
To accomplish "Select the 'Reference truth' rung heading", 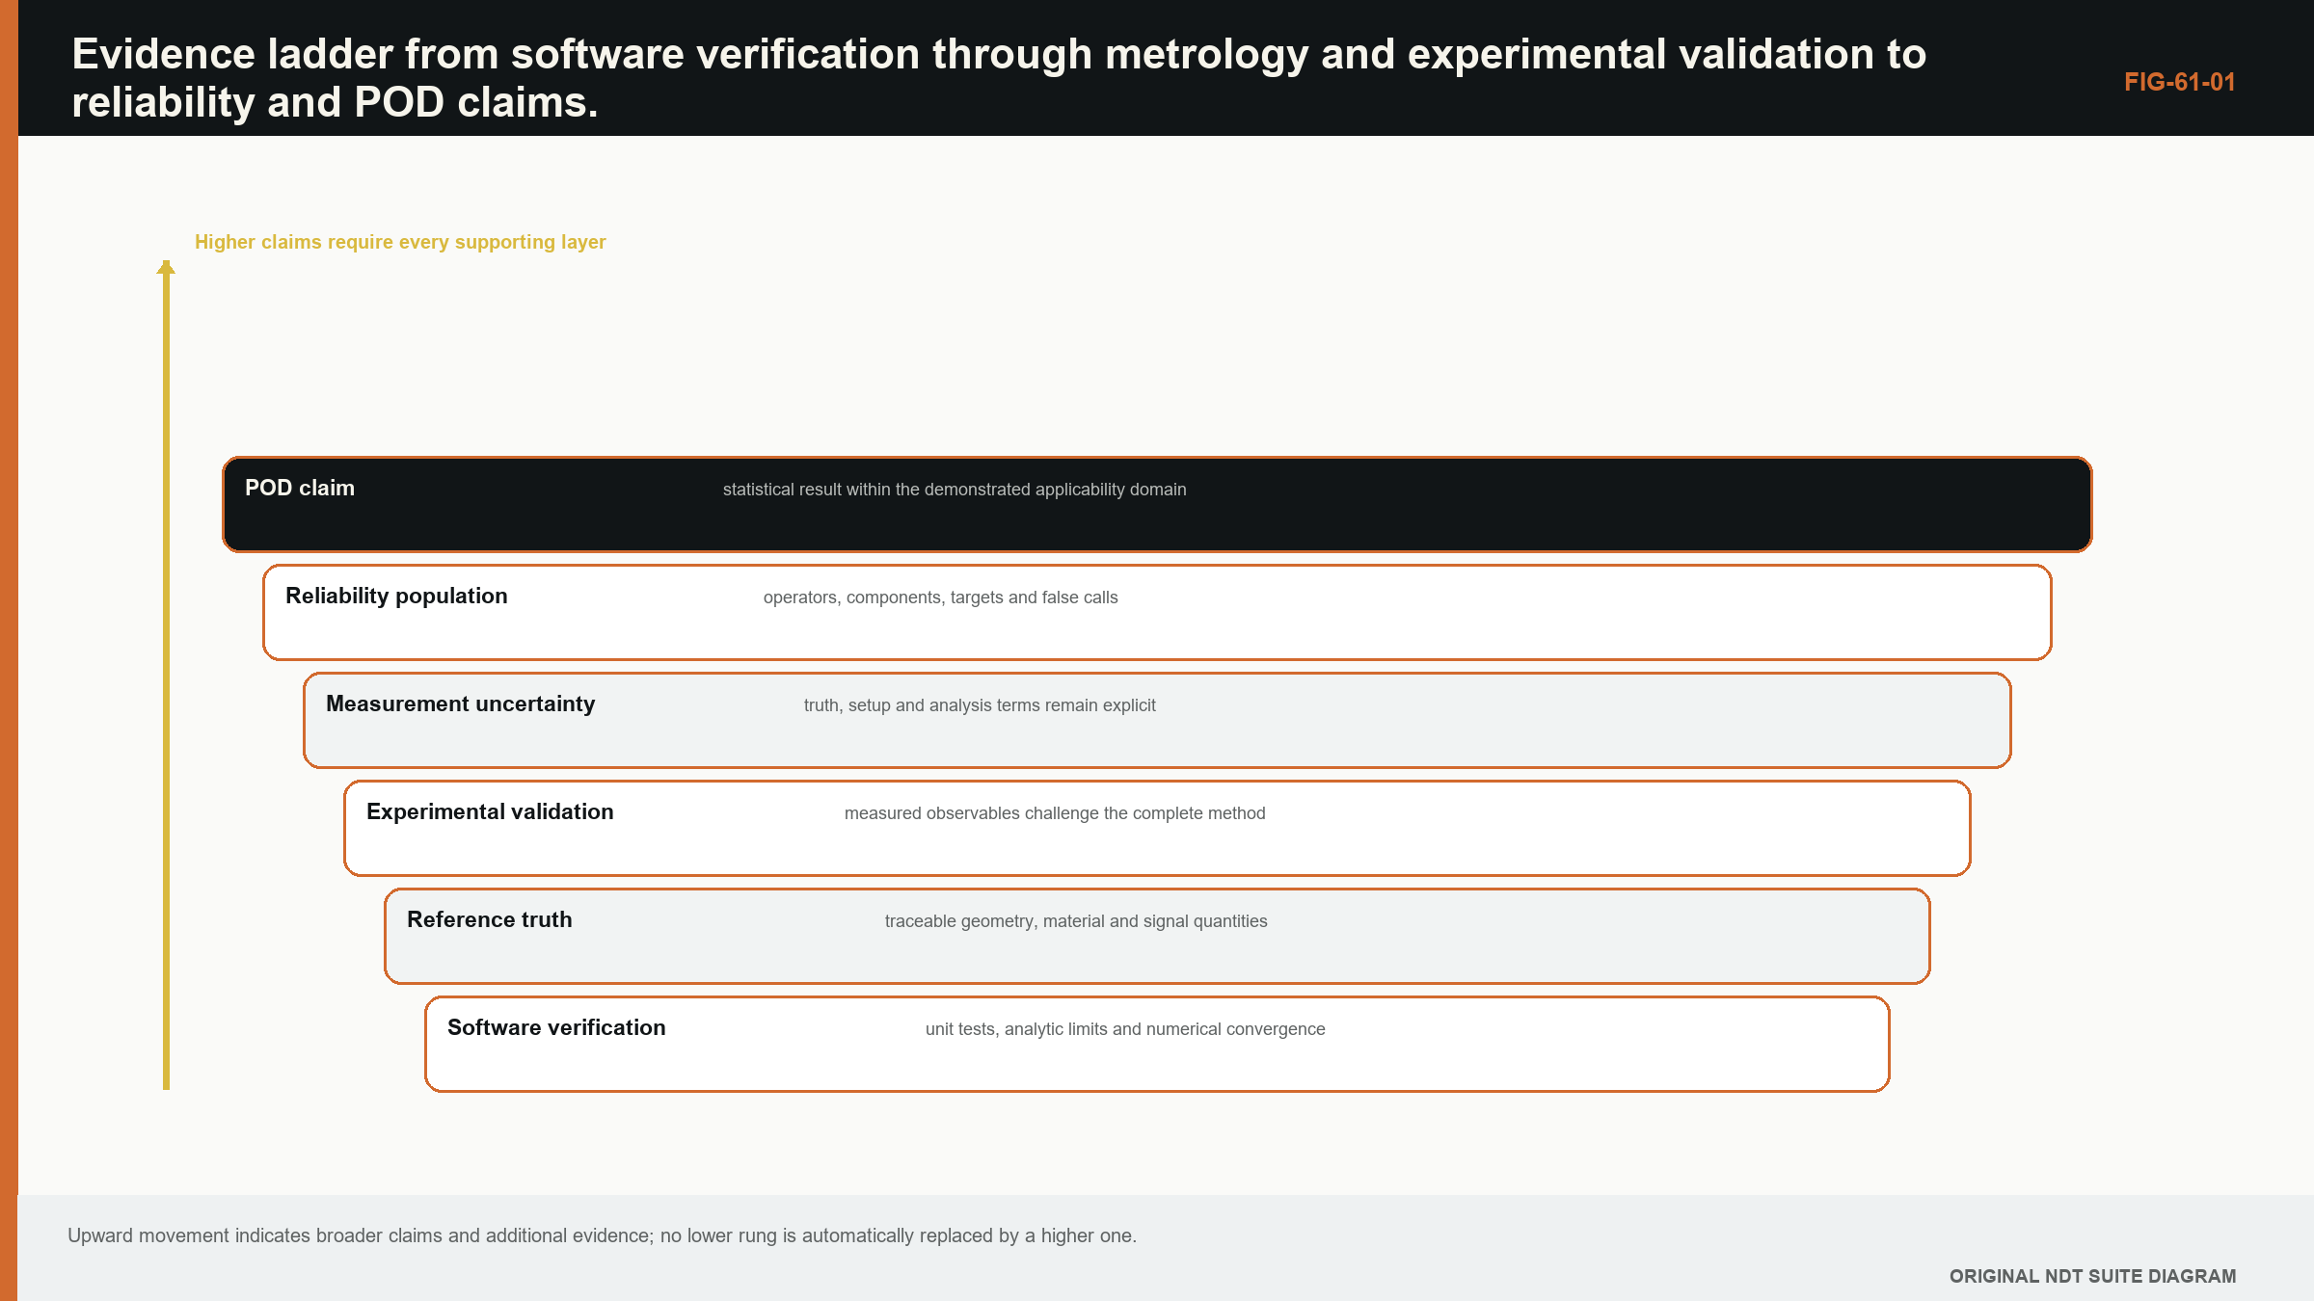I will (x=490, y=919).
